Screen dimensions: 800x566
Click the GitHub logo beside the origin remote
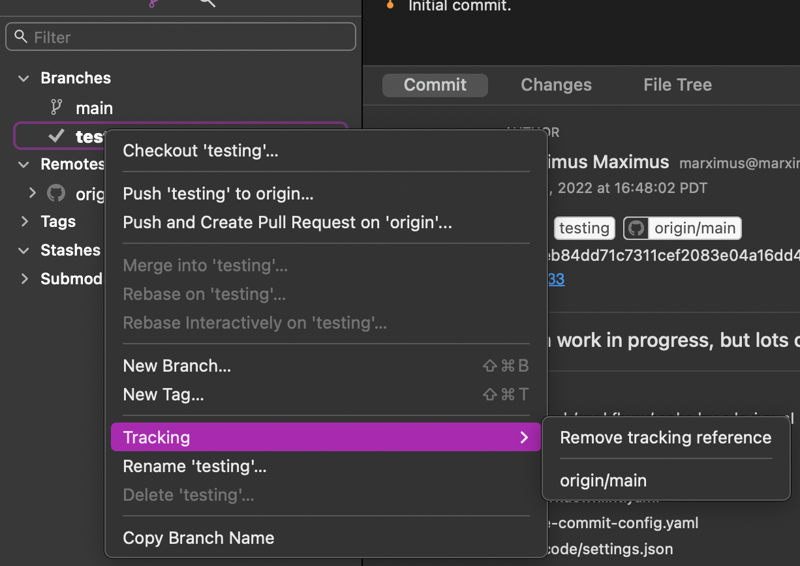tap(55, 193)
